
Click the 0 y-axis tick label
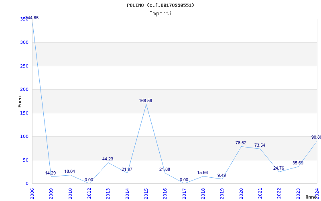(x=27, y=183)
